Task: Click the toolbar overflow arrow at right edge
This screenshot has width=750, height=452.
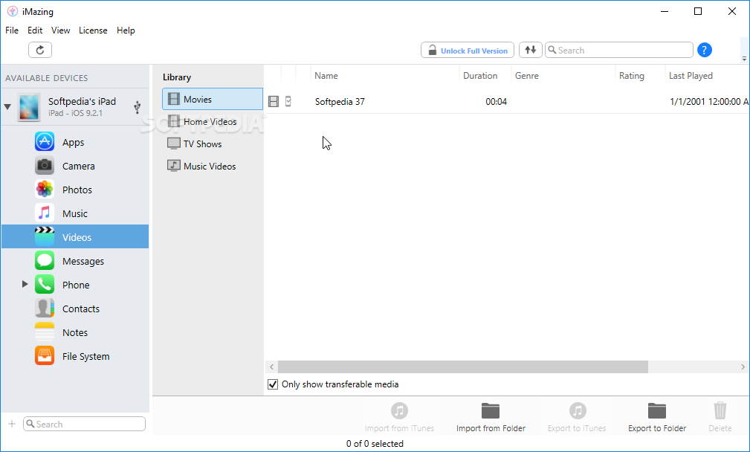Action: [x=744, y=58]
